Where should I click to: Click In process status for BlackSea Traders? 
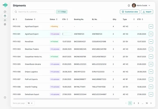(55, 49)
